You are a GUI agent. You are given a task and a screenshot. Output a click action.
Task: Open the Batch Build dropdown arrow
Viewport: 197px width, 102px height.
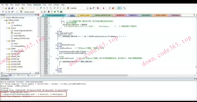tap(14, 12)
